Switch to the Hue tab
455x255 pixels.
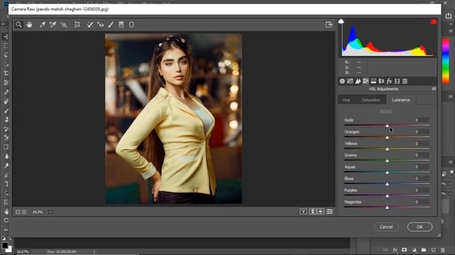(x=346, y=100)
